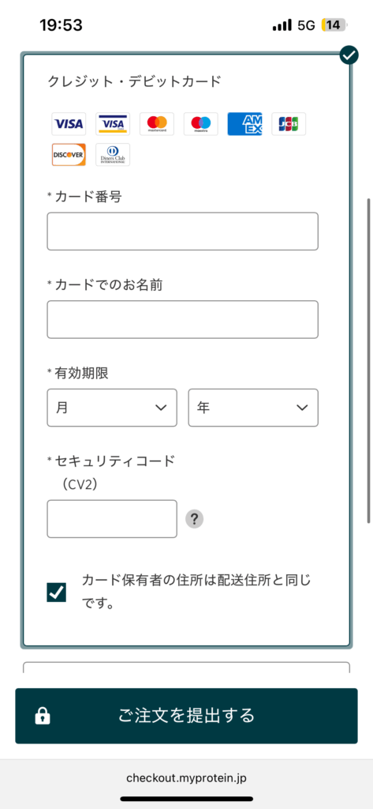
Task: Click the American Express logo
Action: pos(244,124)
